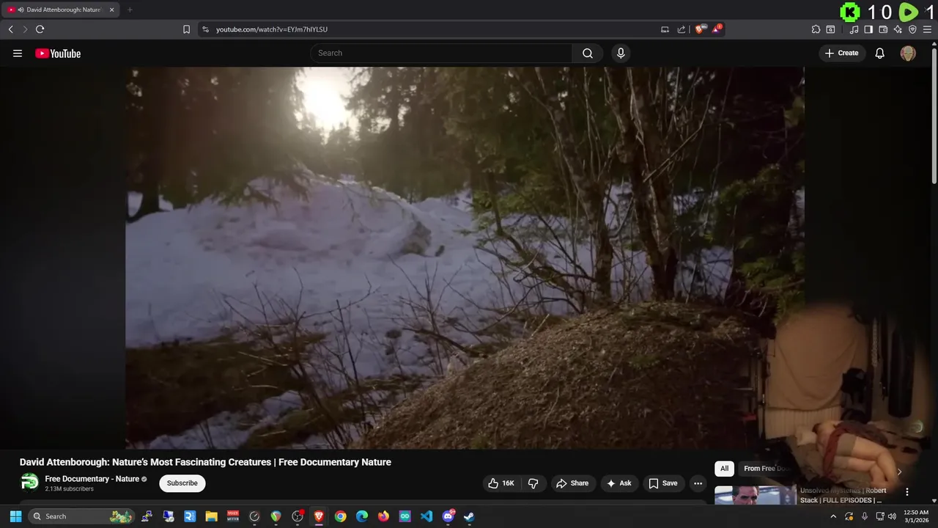Go to YouTube home via logo
This screenshot has width=938, height=528.
point(58,53)
